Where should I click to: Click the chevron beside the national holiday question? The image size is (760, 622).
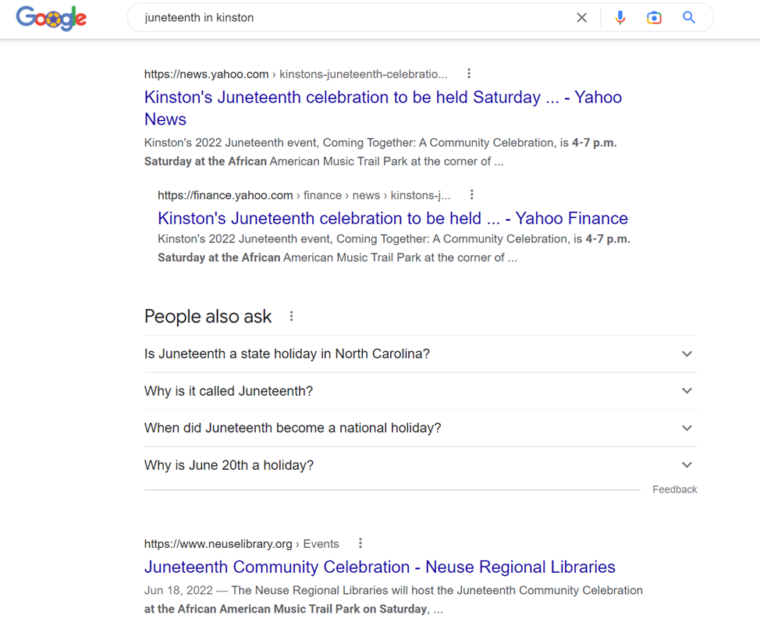click(687, 428)
